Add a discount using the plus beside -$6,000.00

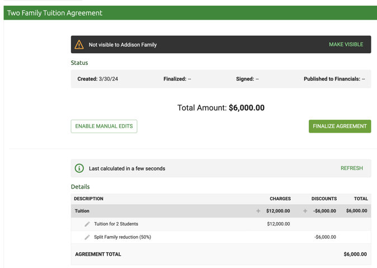(305, 211)
